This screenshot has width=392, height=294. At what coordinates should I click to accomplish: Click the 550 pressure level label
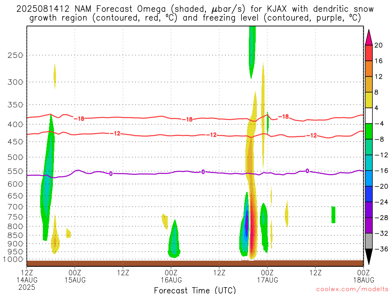(15, 171)
